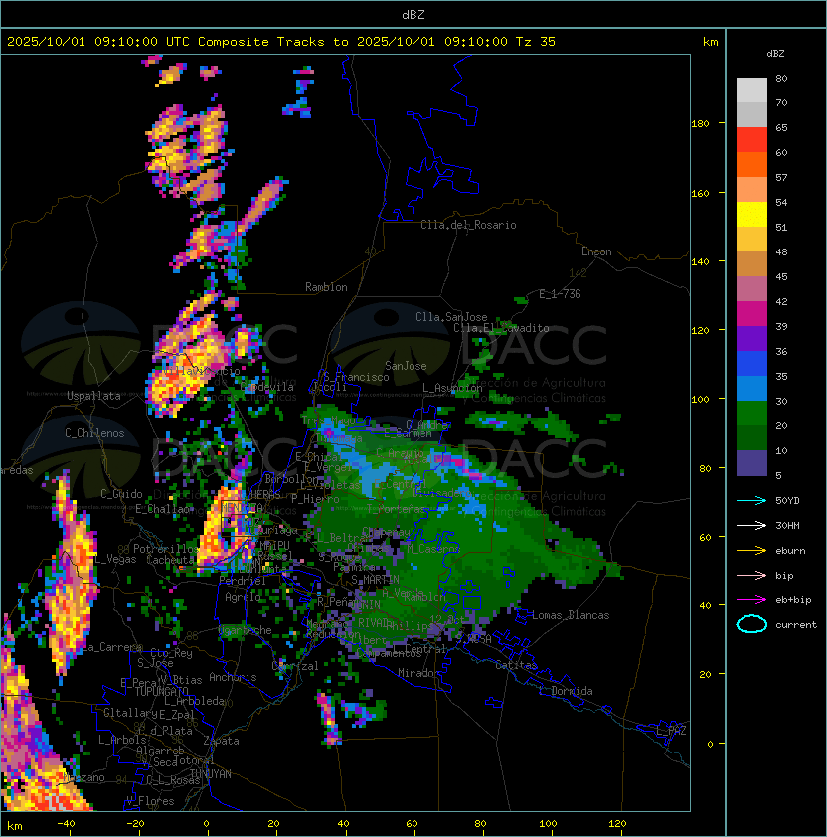Click the cyan 50YD arrow in the legend

(x=751, y=501)
